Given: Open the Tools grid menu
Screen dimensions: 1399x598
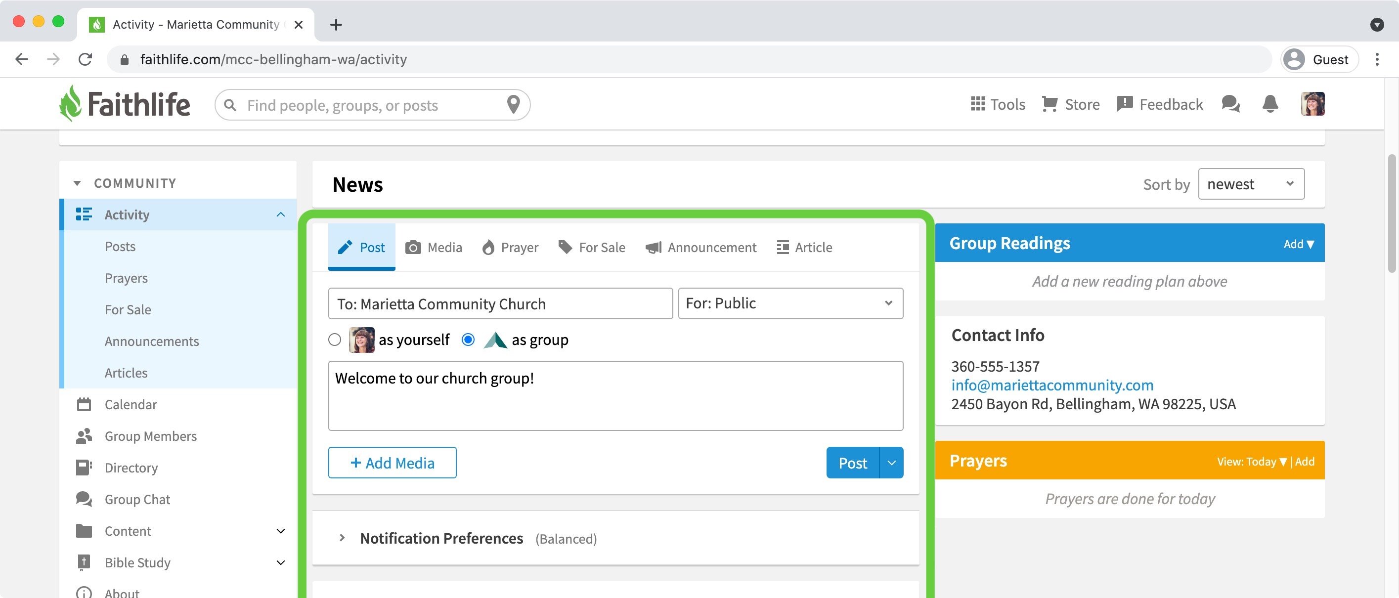Looking at the screenshot, I should click(998, 104).
